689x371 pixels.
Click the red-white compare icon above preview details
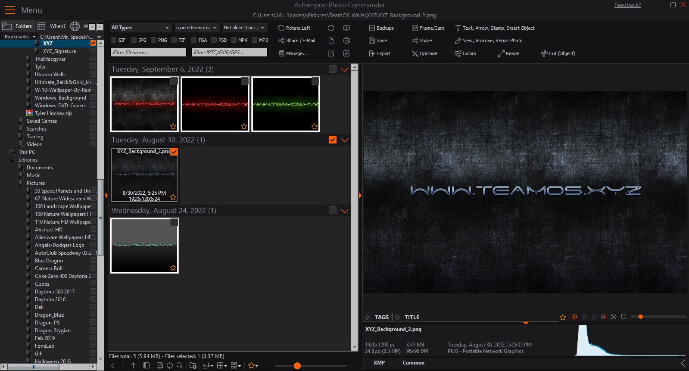click(x=604, y=317)
